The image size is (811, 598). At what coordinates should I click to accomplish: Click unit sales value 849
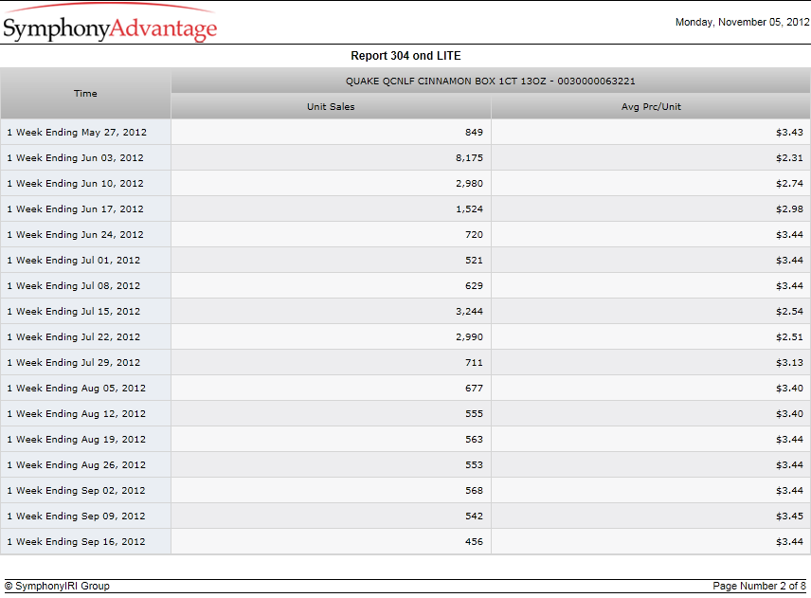point(474,132)
